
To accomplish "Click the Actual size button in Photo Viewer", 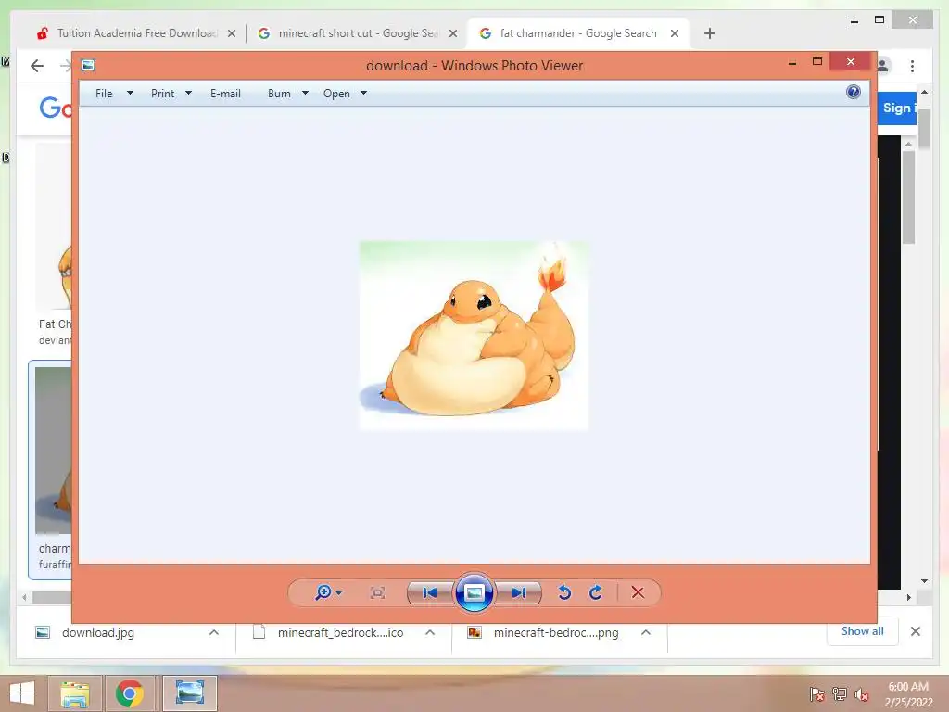I will (377, 592).
